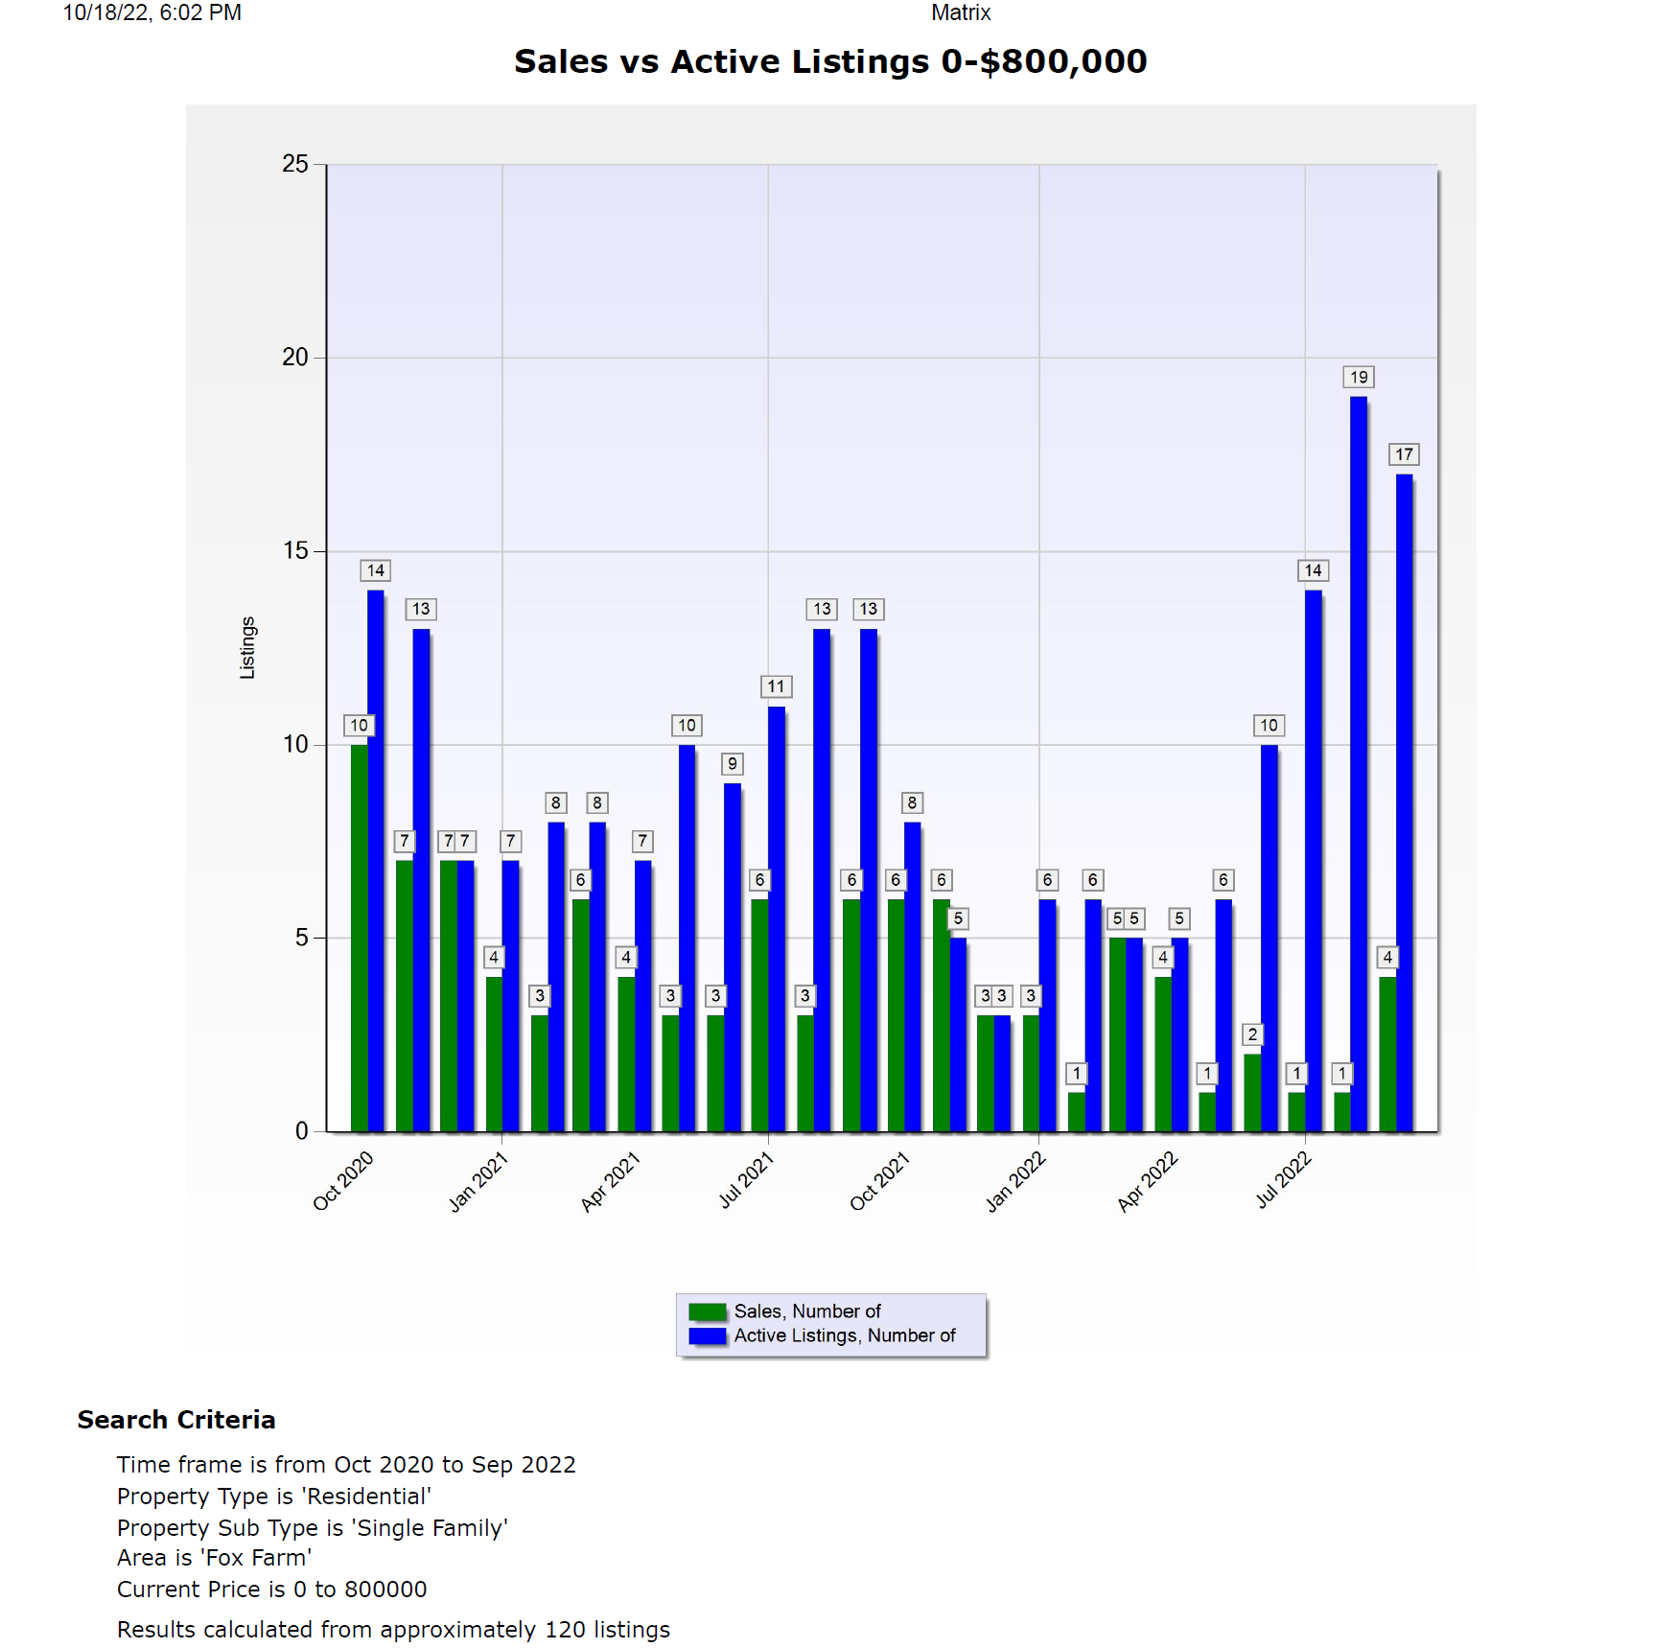
Task: Click the line Property Type is 'Residential'
Action: click(274, 1497)
